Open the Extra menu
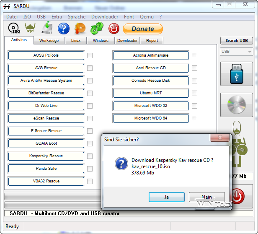 pos(57,17)
